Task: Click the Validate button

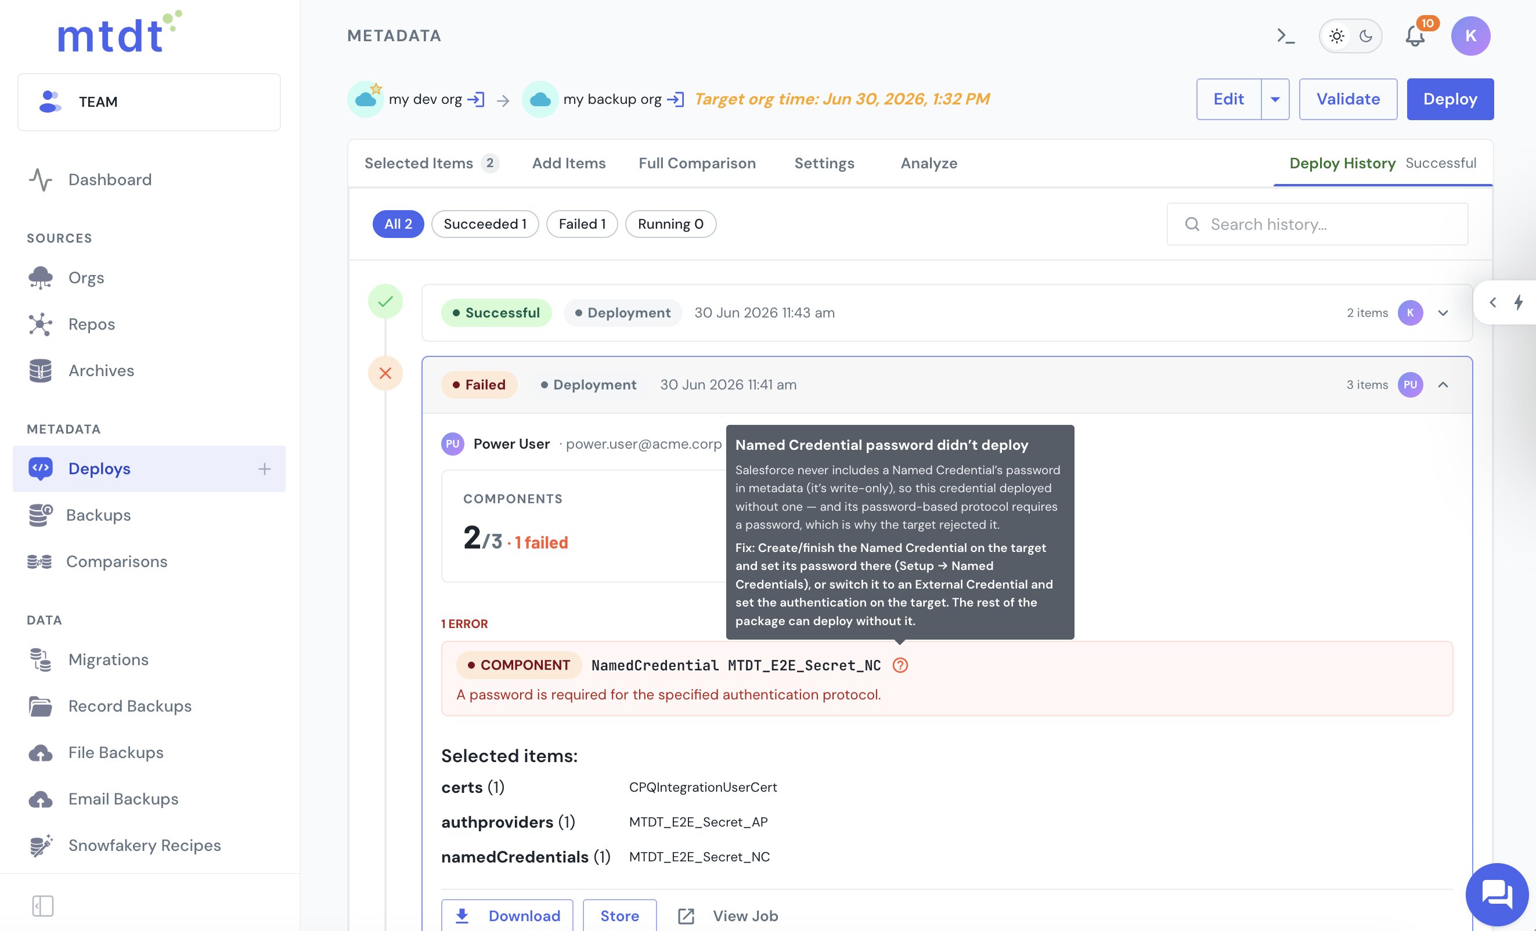Action: 1348,99
